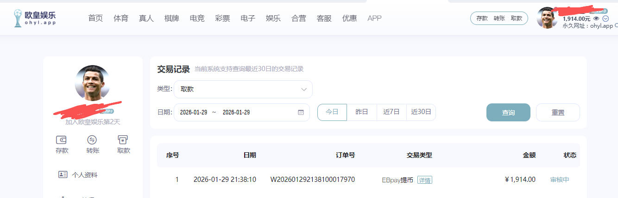This screenshot has width=618, height=198.
Task: Open the 体育 navigation menu
Action: click(x=121, y=18)
